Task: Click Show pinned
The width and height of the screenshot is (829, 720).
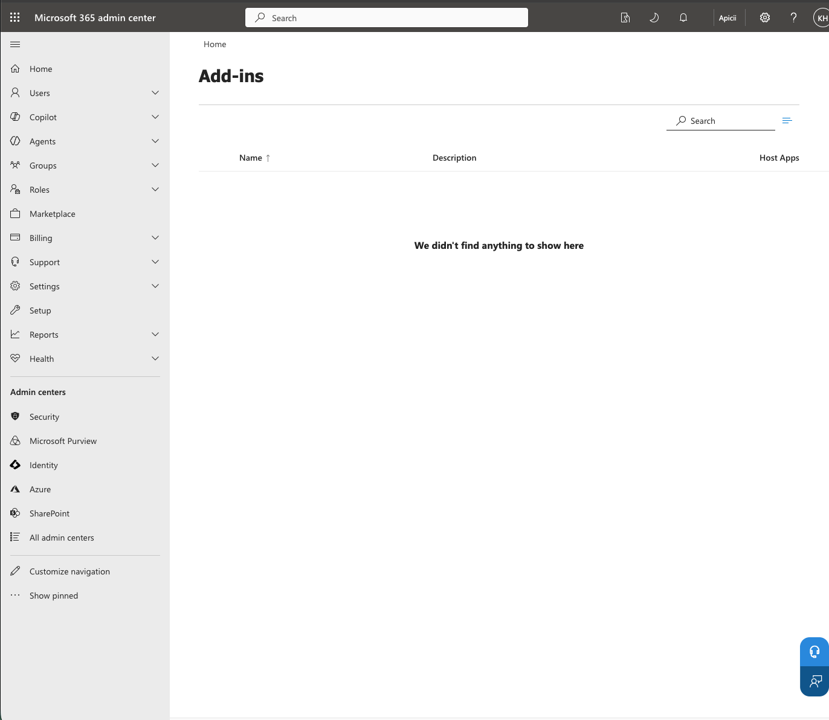Action: (85, 596)
